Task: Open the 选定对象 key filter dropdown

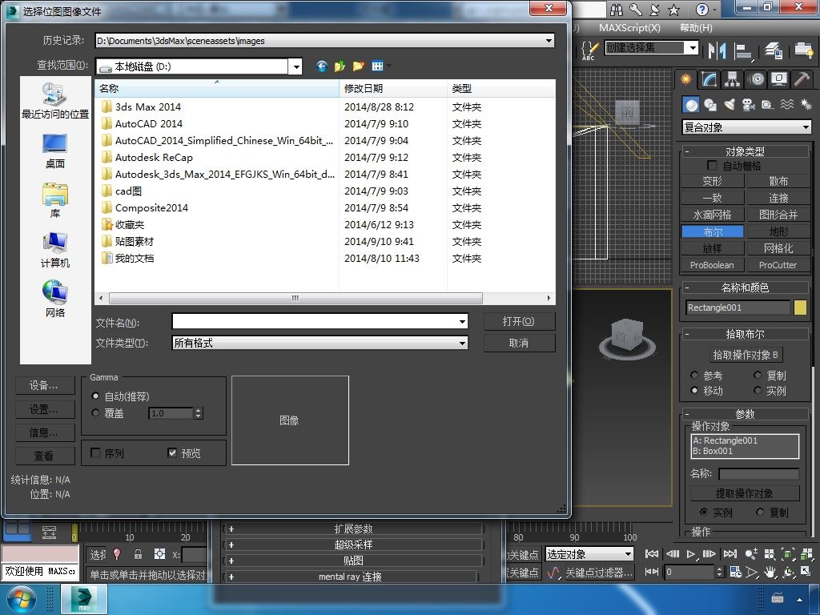Action: tap(628, 554)
